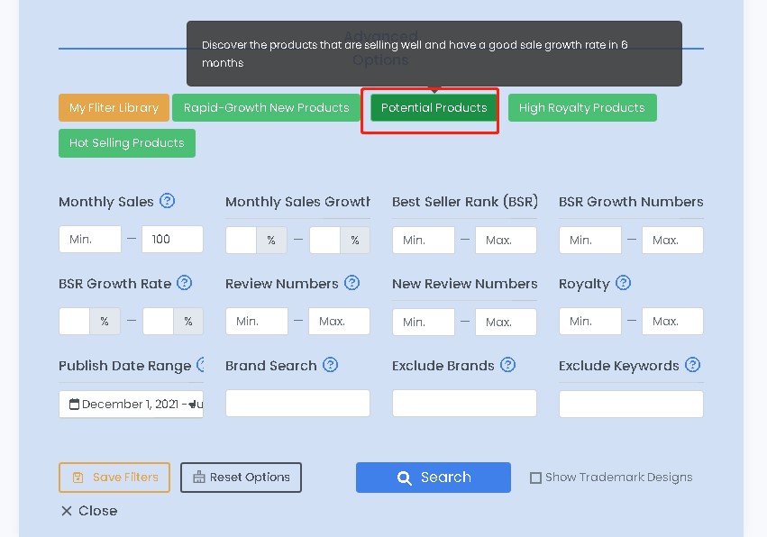Open the Monthly Sales help icon
Image resolution: width=767 pixels, height=537 pixels.
point(168,201)
